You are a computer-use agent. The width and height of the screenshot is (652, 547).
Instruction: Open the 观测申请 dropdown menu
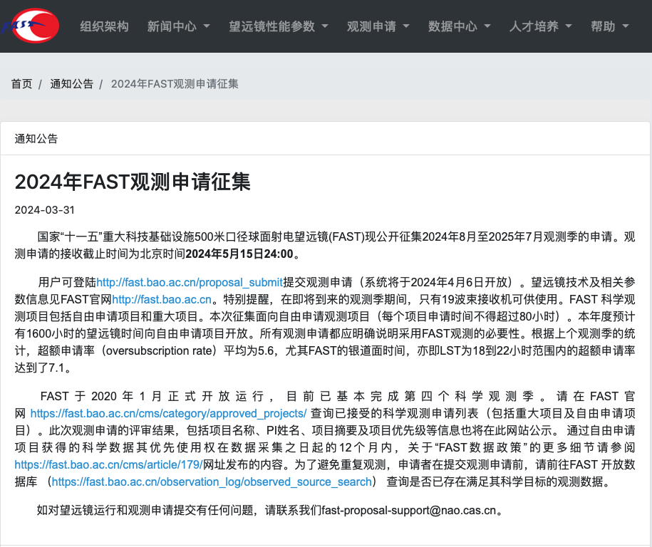click(378, 26)
